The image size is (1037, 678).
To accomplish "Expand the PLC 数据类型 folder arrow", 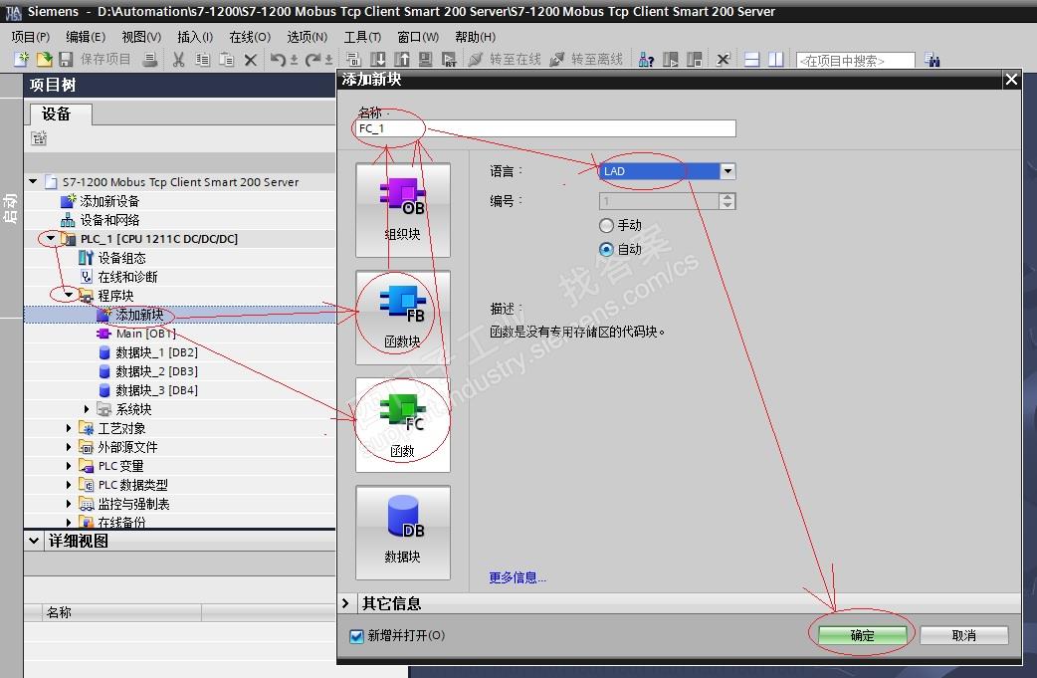I will coord(69,485).
